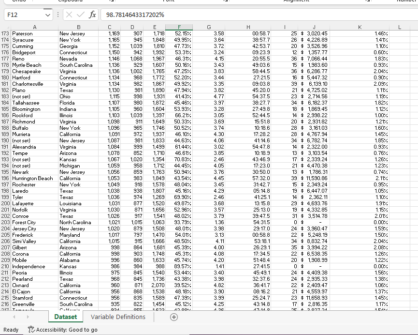418x335 pixels.
Task: Select cell containing Tallahassee
Action: [x=34, y=103]
